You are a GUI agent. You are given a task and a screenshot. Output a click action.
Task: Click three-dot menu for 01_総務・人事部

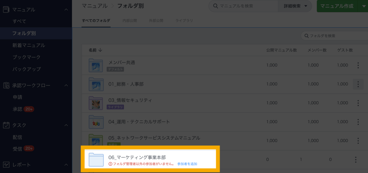pos(358,84)
